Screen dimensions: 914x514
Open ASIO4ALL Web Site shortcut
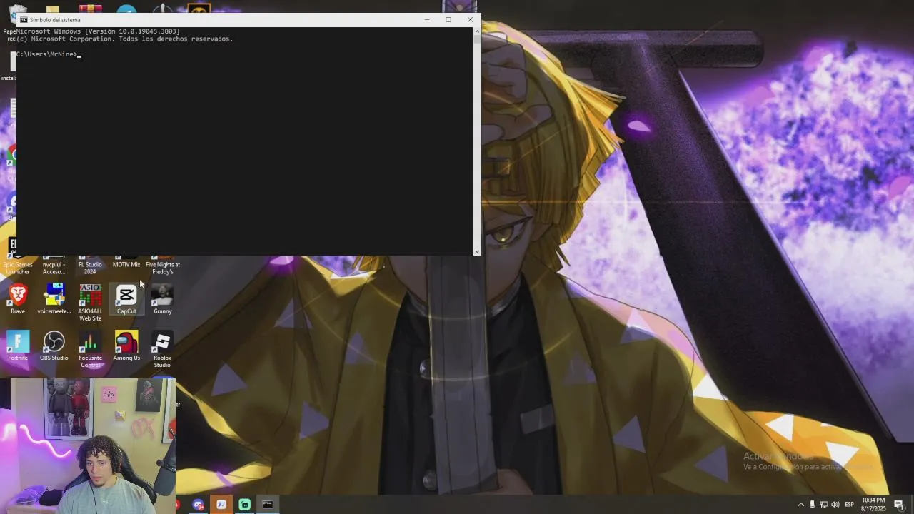[x=90, y=302]
